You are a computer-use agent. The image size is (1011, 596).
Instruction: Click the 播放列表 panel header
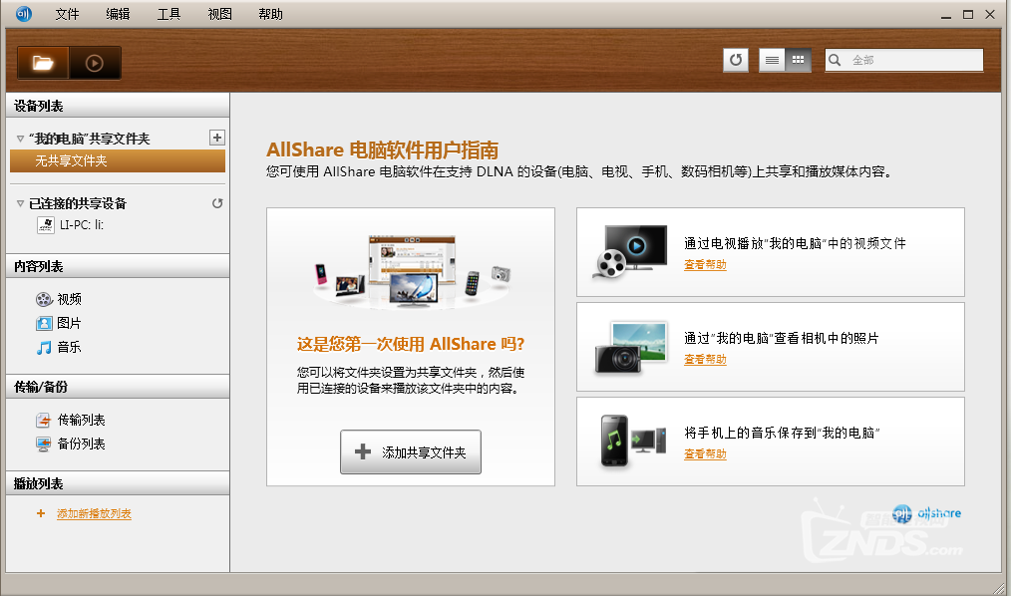click(x=118, y=483)
